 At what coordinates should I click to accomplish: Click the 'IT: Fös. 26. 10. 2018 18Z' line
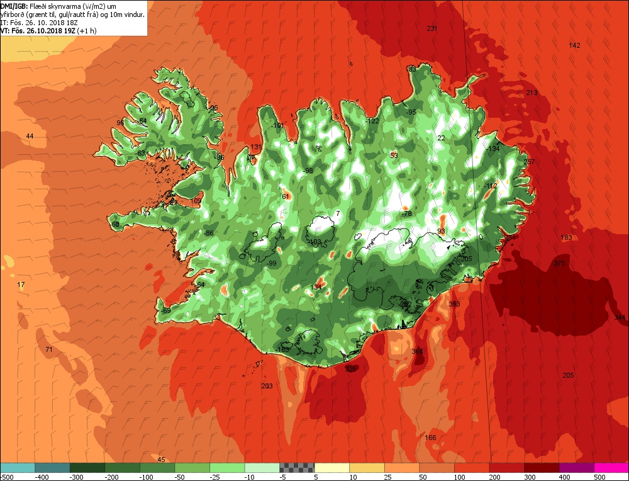(39, 23)
